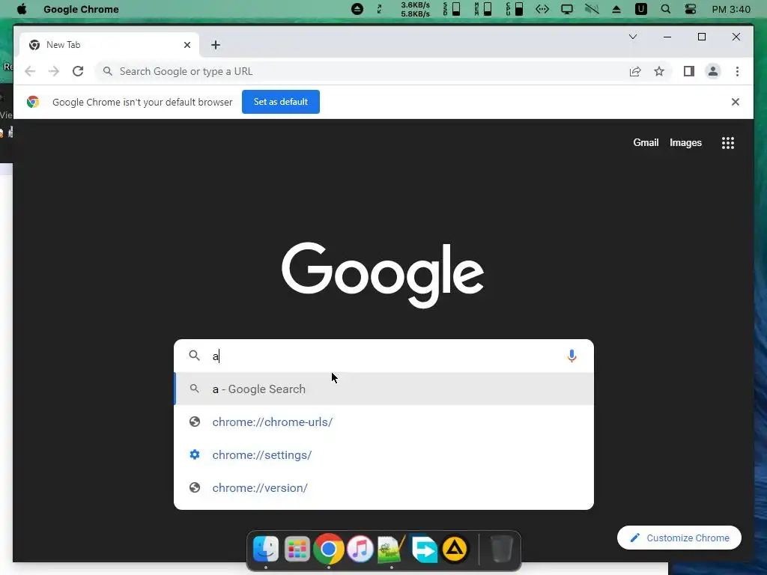Open Chrome in the dock
Image resolution: width=767 pixels, height=575 pixels.
point(328,549)
